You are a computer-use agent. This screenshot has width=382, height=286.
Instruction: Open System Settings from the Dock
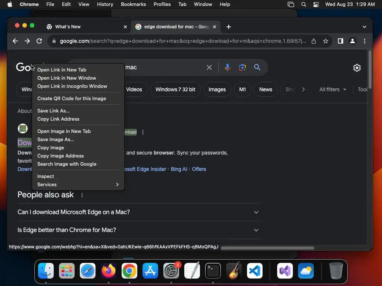click(x=171, y=271)
